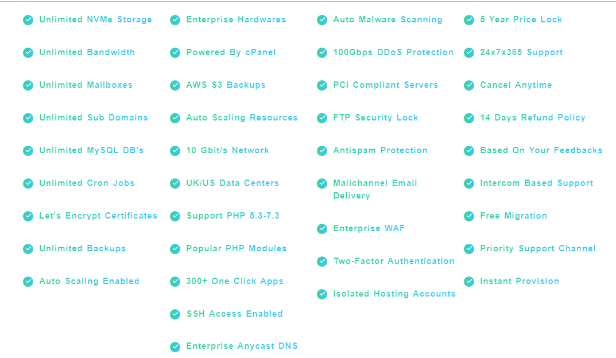Click check icon beside Enterprise WAF

click(321, 229)
